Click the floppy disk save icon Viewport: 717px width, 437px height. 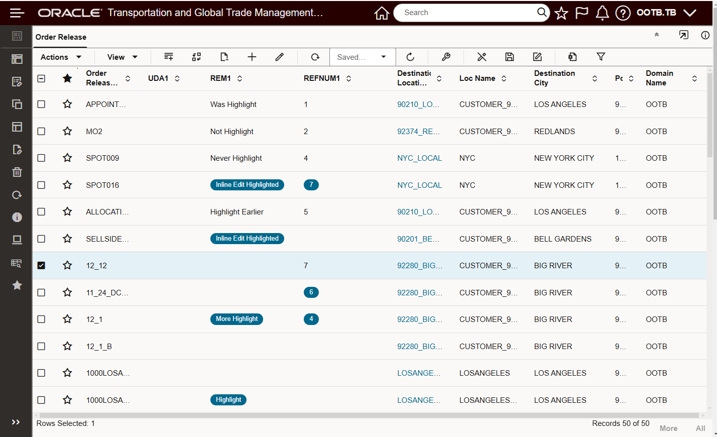point(509,57)
